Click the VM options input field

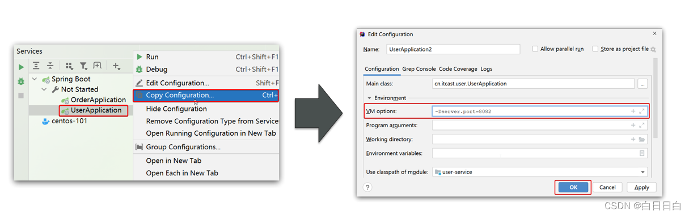pos(539,111)
